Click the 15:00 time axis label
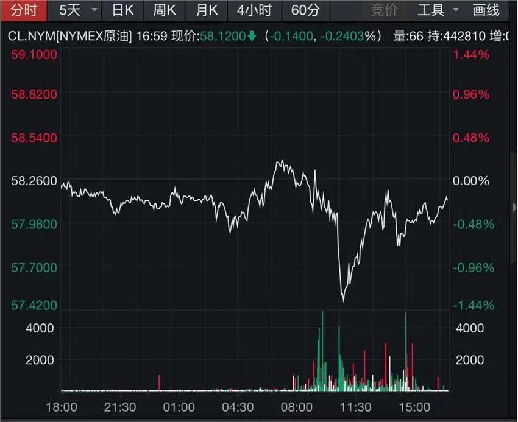Image resolution: width=518 pixels, height=422 pixels. point(414,407)
